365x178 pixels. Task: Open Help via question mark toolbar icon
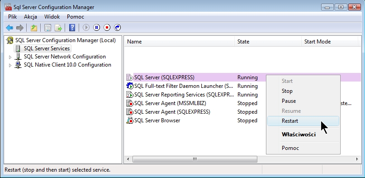click(x=72, y=28)
